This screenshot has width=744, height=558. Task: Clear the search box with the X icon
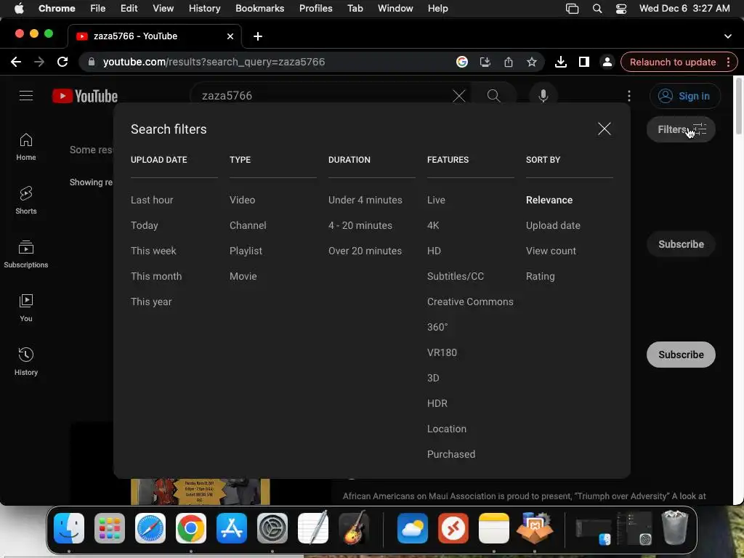click(x=459, y=96)
